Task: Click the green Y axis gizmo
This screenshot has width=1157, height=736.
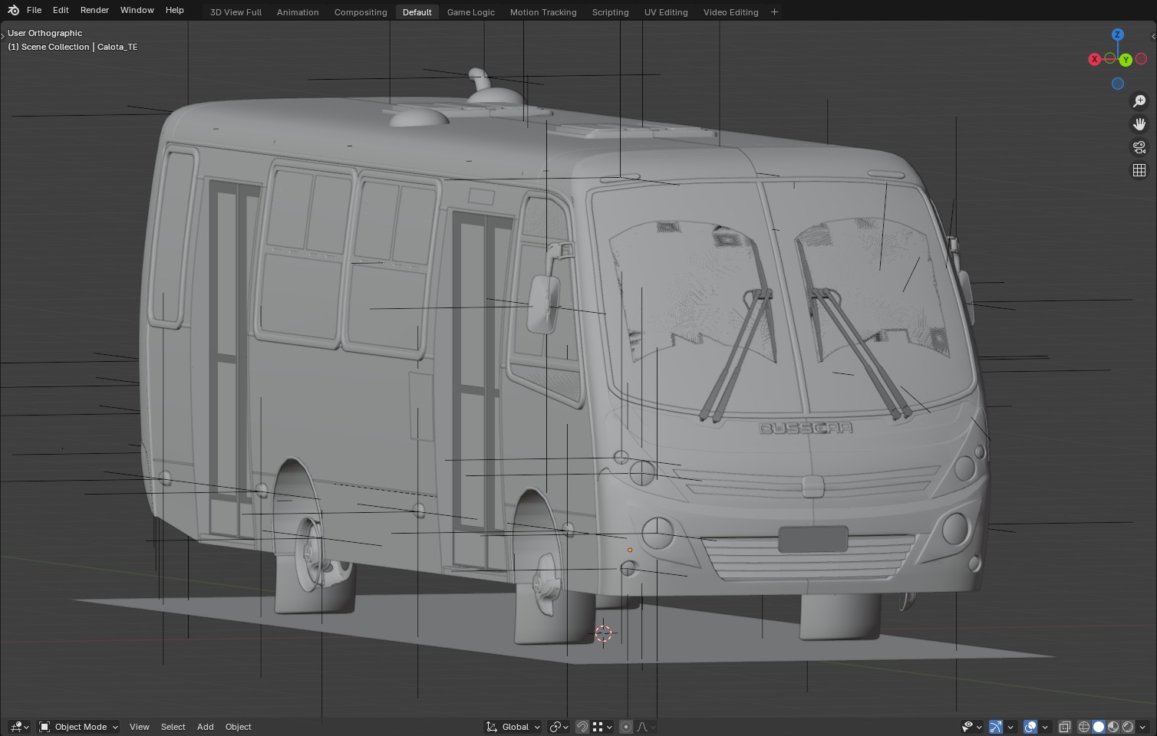Action: pyautogui.click(x=1126, y=60)
